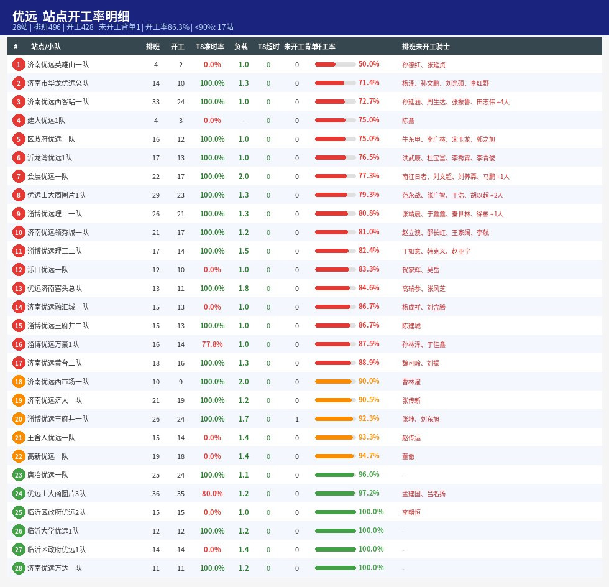
Task: Select station name 济南优远英雄山一队
Action: (x=58, y=65)
